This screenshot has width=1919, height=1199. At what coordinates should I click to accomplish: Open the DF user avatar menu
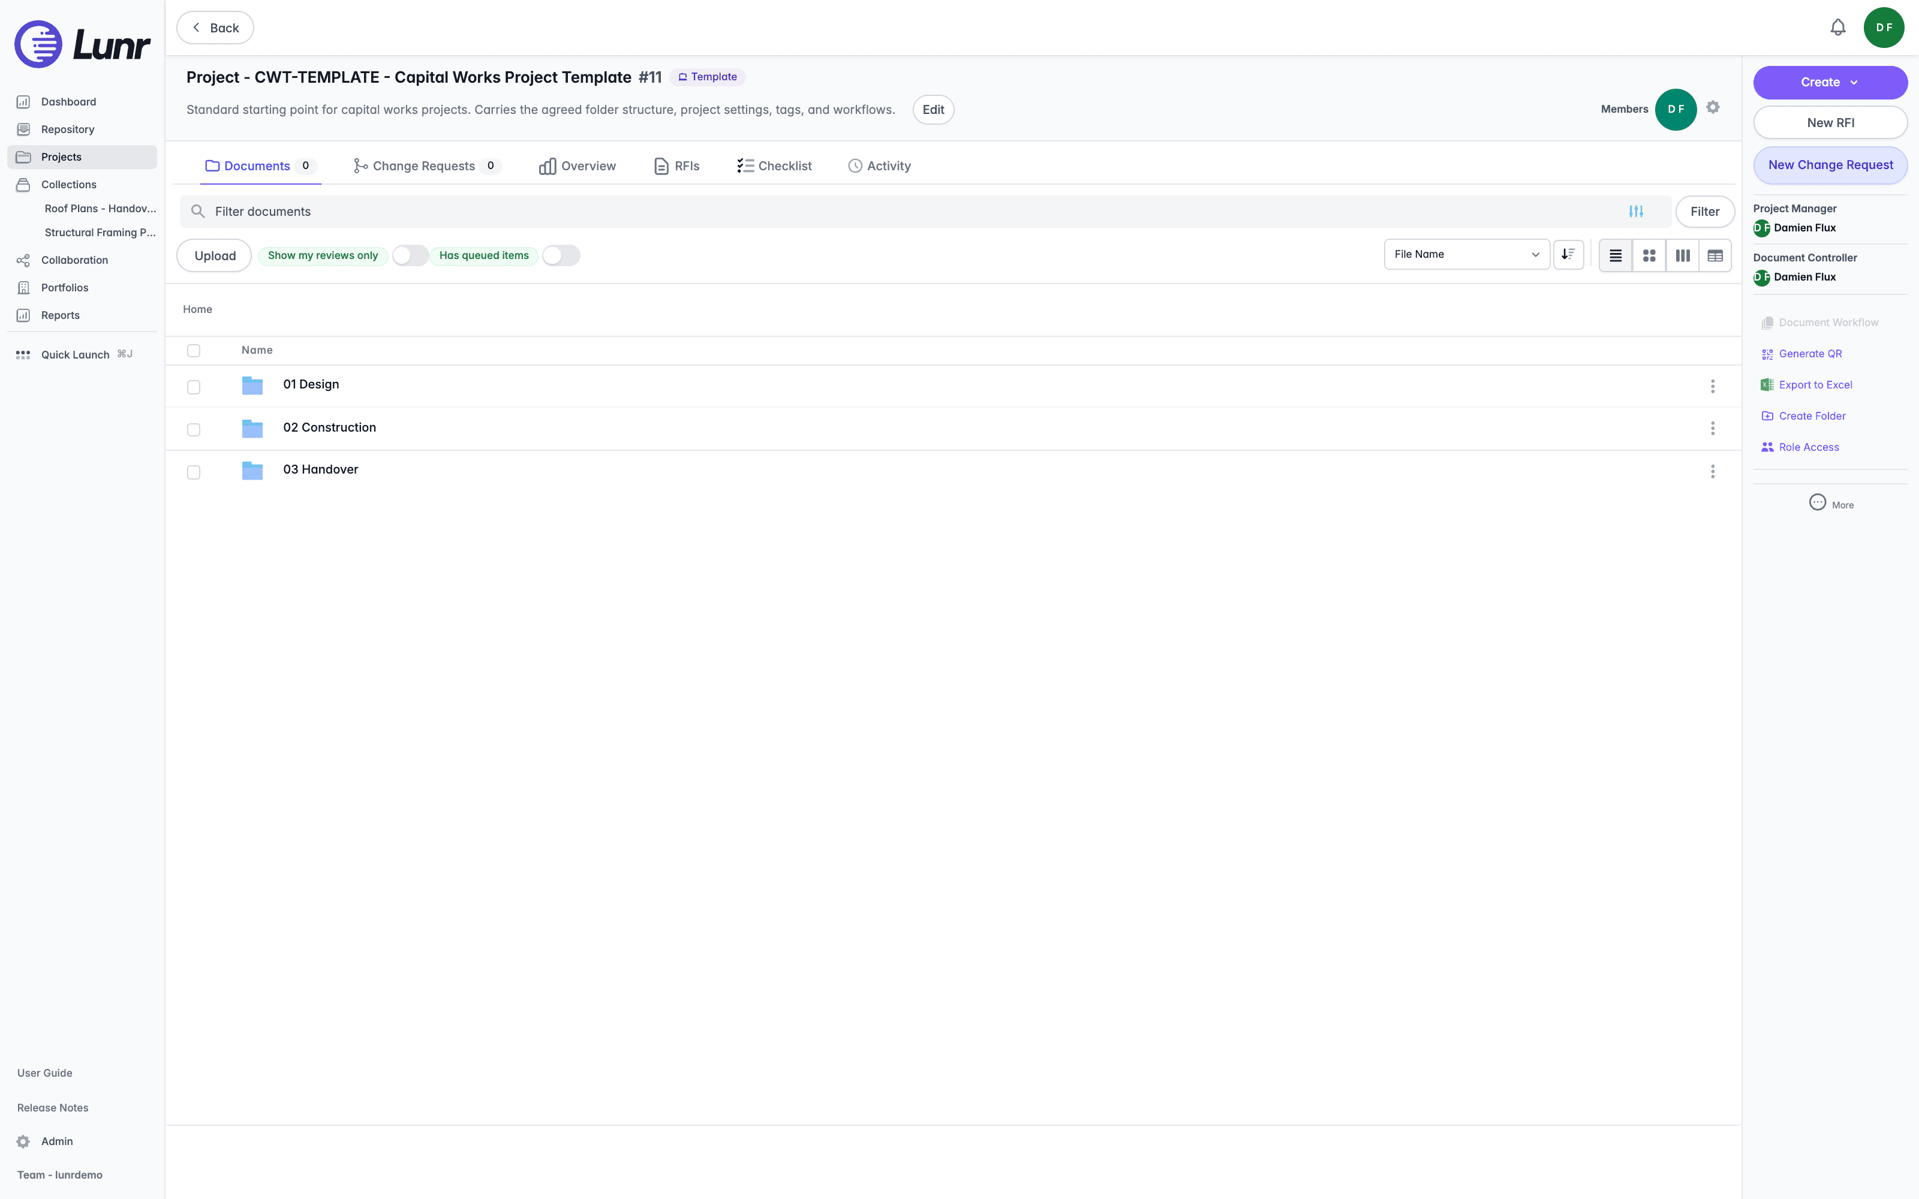[1884, 28]
